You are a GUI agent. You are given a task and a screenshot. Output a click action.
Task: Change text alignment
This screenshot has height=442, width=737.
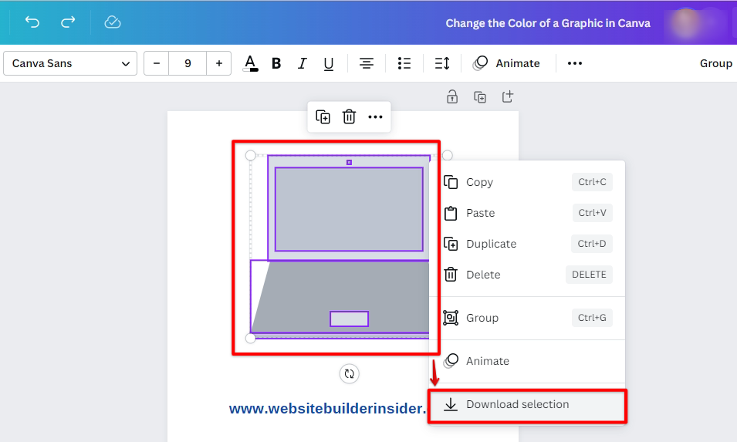pyautogui.click(x=366, y=63)
